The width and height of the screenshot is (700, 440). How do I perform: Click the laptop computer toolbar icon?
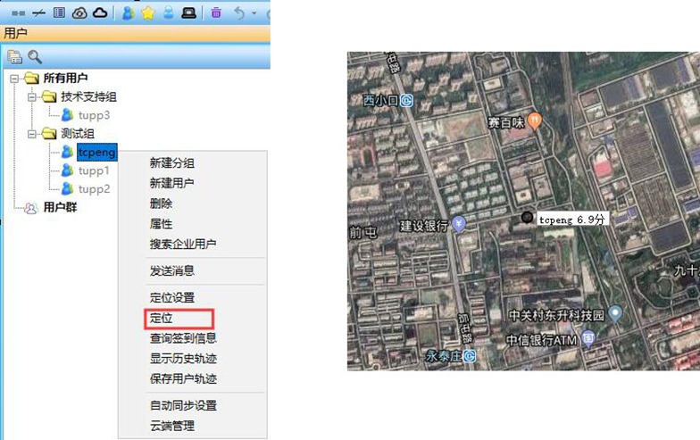pos(187,12)
